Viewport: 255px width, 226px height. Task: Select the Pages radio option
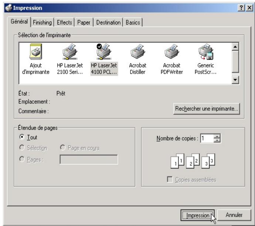coord(22,159)
